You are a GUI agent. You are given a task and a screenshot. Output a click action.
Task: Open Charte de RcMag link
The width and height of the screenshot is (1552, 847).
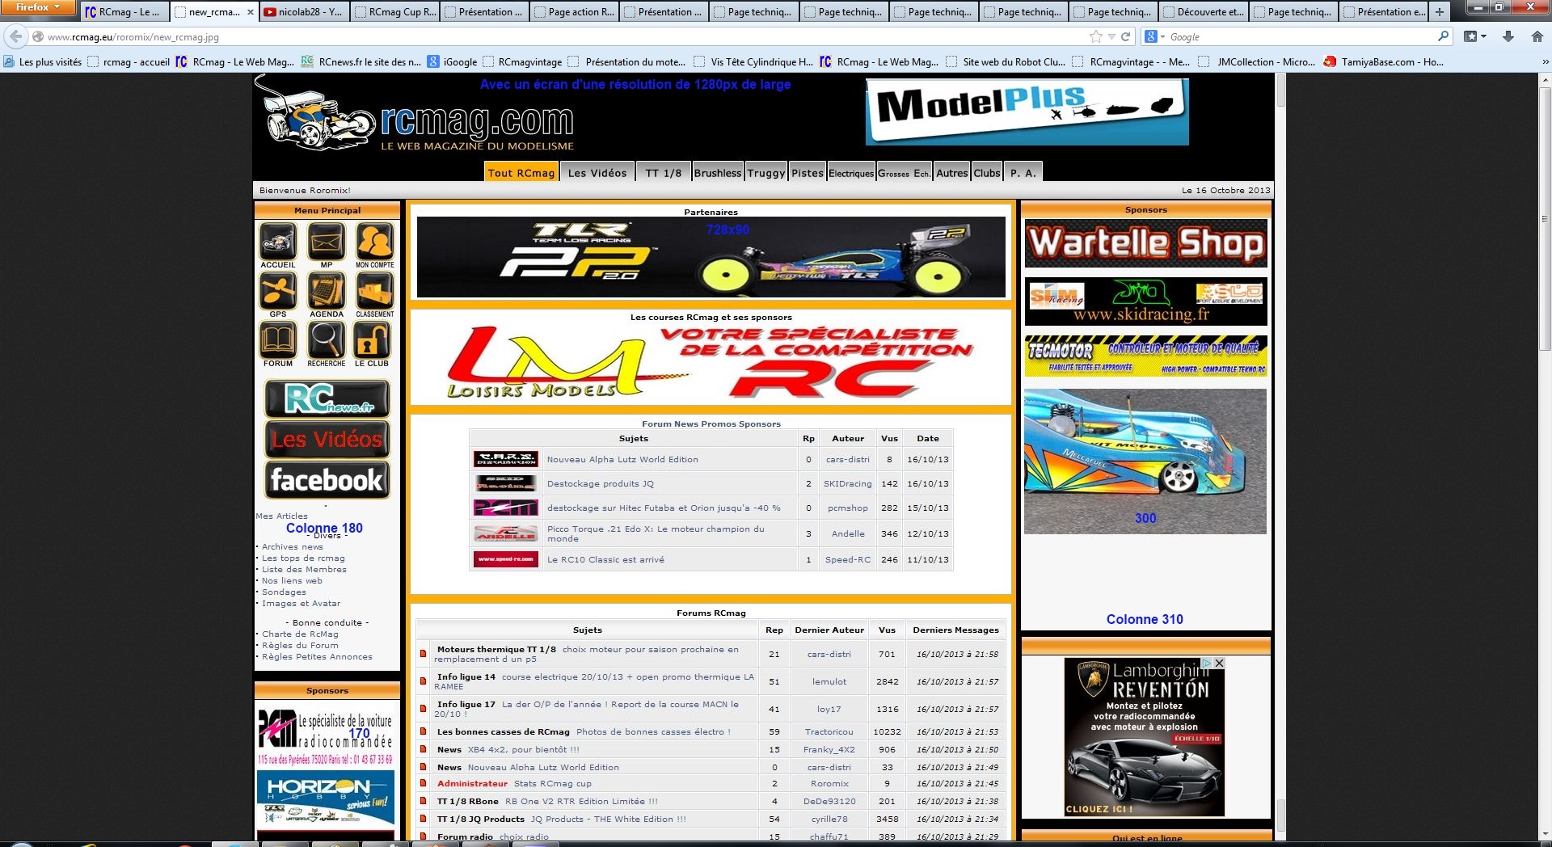pos(300,634)
